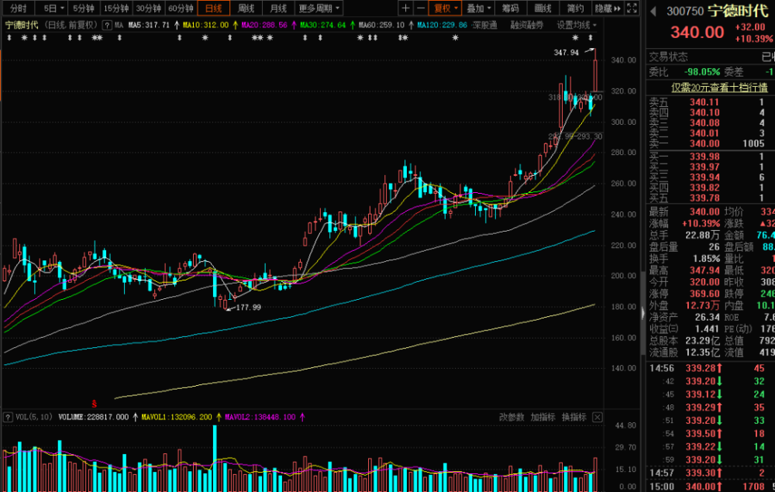Click the minus zoom-out chart icon
775x492 pixels.
(420, 9)
